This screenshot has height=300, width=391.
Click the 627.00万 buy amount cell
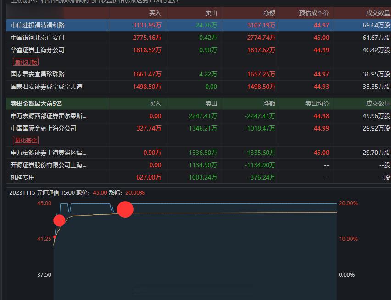click(x=149, y=177)
